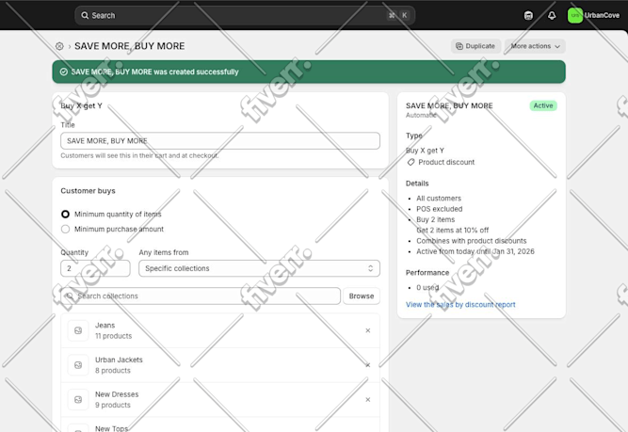Open the Specific collections dropdown
628x432 pixels.
(259, 268)
